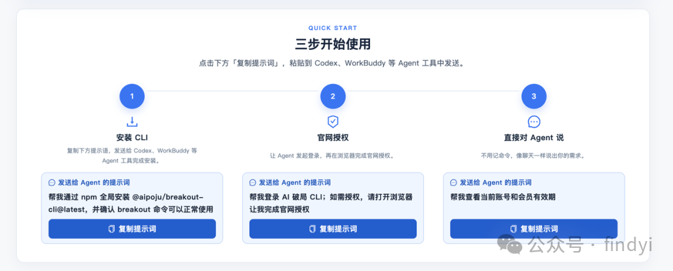
Task: Select the step 2 numbered circle
Action: 333,97
